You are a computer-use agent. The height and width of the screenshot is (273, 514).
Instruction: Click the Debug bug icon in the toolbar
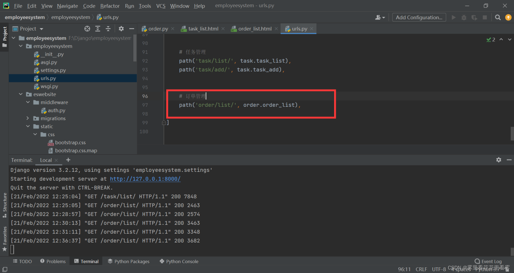(464, 17)
